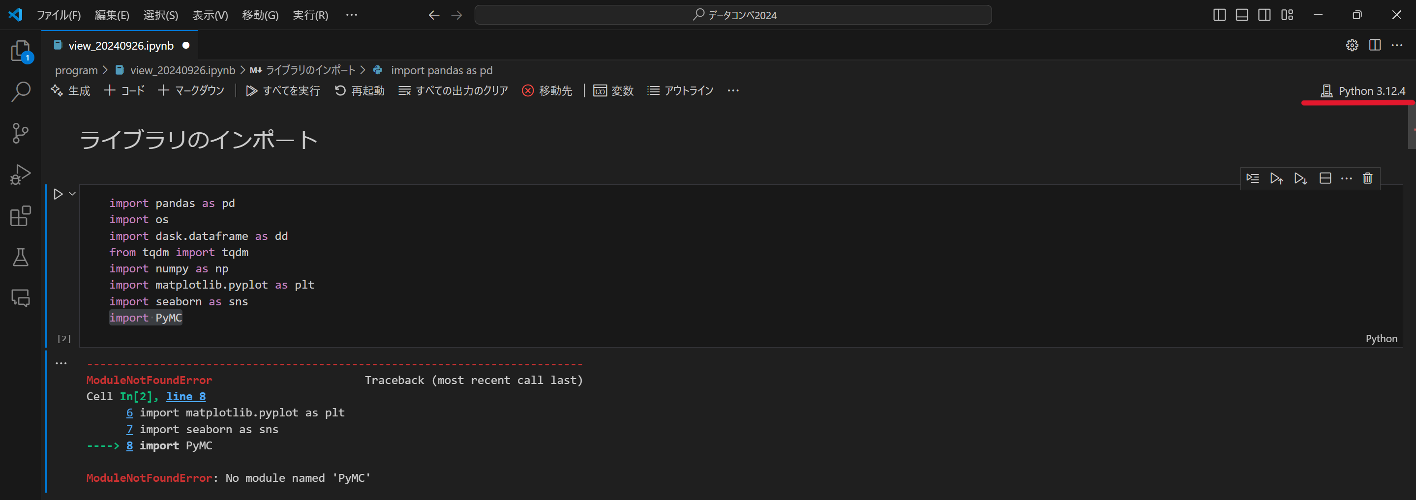The width and height of the screenshot is (1416, 500).
Task: Follow the line 8 traceback link
Action: coord(185,396)
